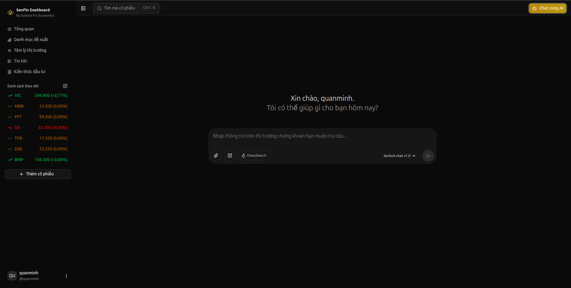Open the Tổng quan menu item
571x288 pixels.
click(x=24, y=29)
